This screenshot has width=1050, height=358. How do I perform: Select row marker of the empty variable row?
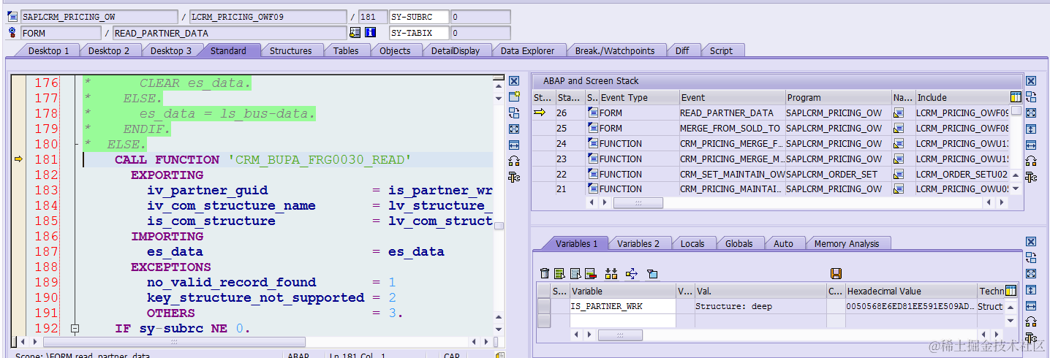(x=543, y=319)
